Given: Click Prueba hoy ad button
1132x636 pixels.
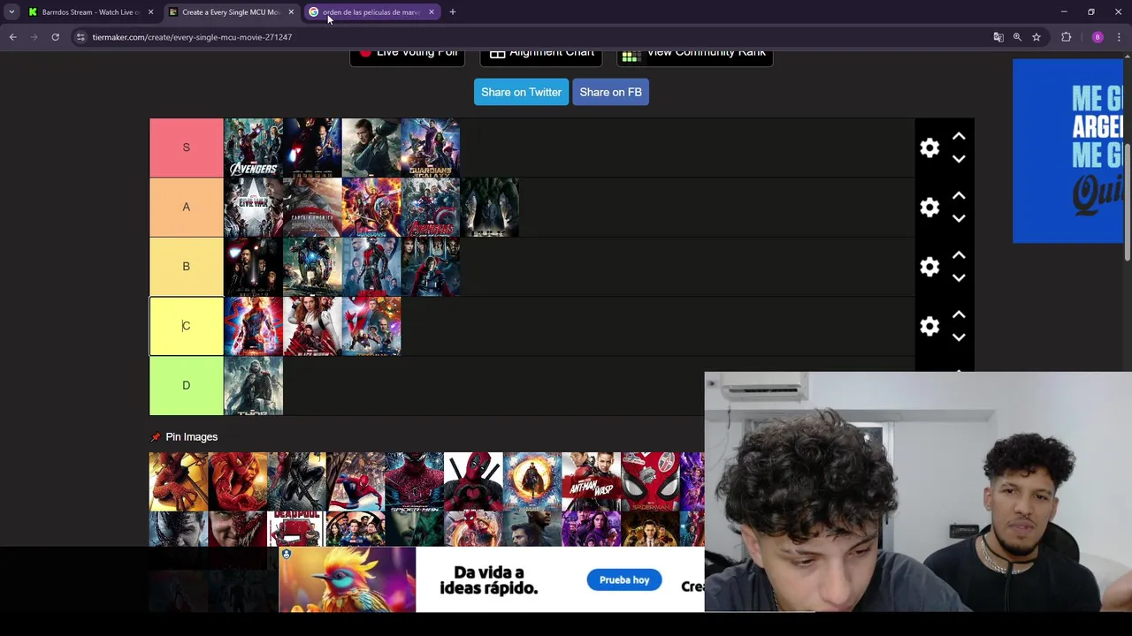Looking at the screenshot, I should coord(624,580).
